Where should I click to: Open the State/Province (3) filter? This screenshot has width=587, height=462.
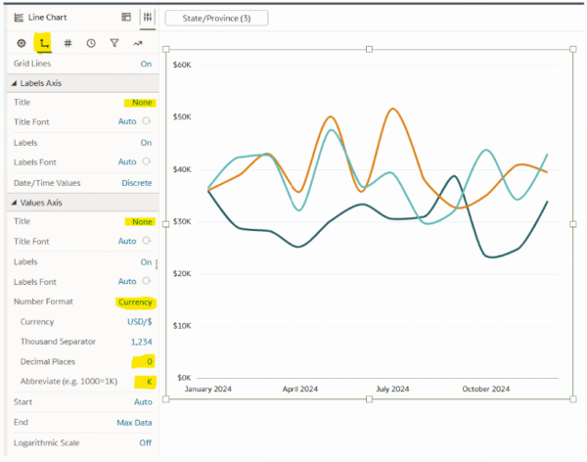216,18
